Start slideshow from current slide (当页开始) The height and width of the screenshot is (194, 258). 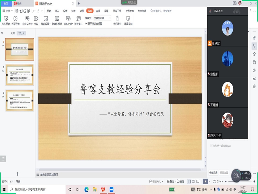15,20
